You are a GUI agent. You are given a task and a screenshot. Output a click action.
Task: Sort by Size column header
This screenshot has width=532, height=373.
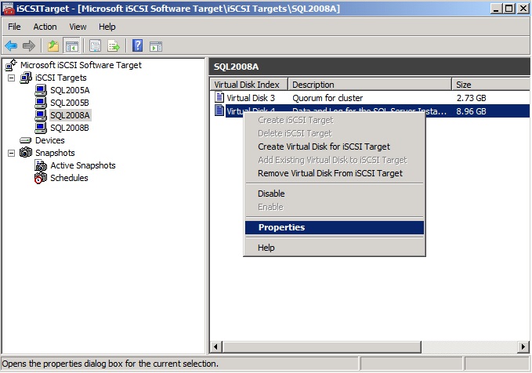pos(490,85)
